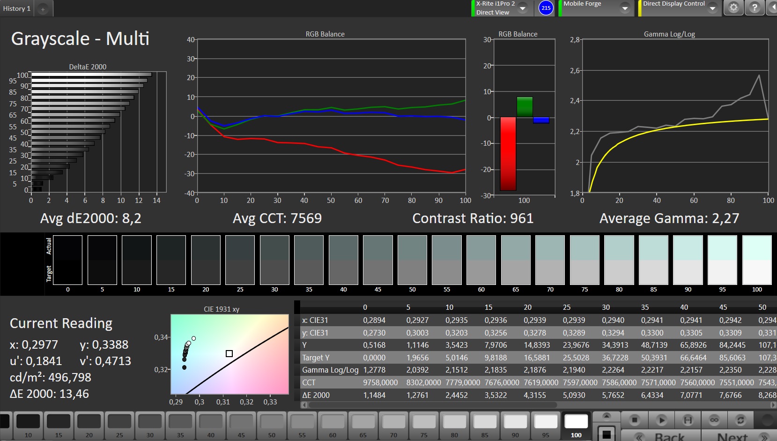Click the data table horizontal scrollbar
Image resolution: width=777 pixels, height=441 pixels.
point(433,405)
